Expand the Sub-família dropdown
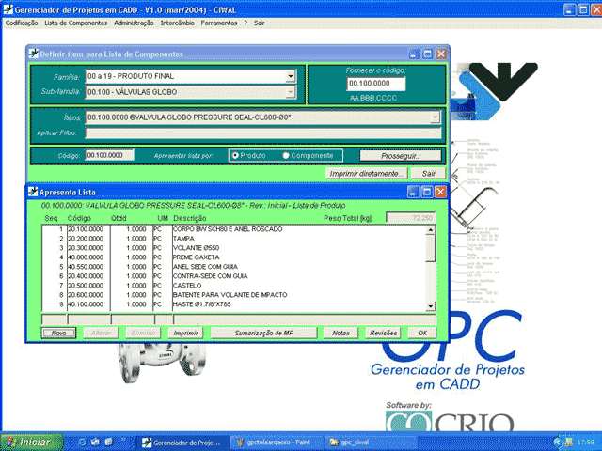 tap(291, 91)
